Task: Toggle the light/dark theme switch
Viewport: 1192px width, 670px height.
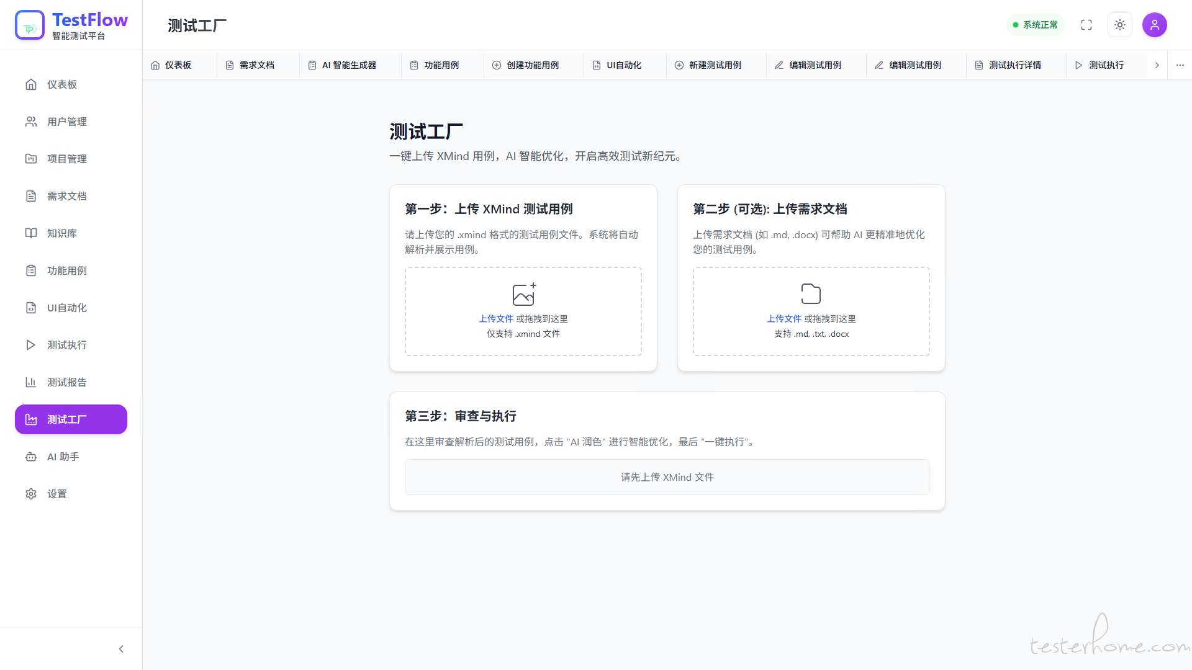Action: tap(1120, 25)
